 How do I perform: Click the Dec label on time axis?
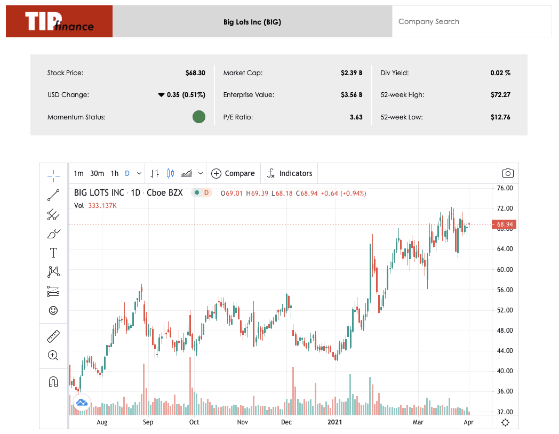coord(286,422)
